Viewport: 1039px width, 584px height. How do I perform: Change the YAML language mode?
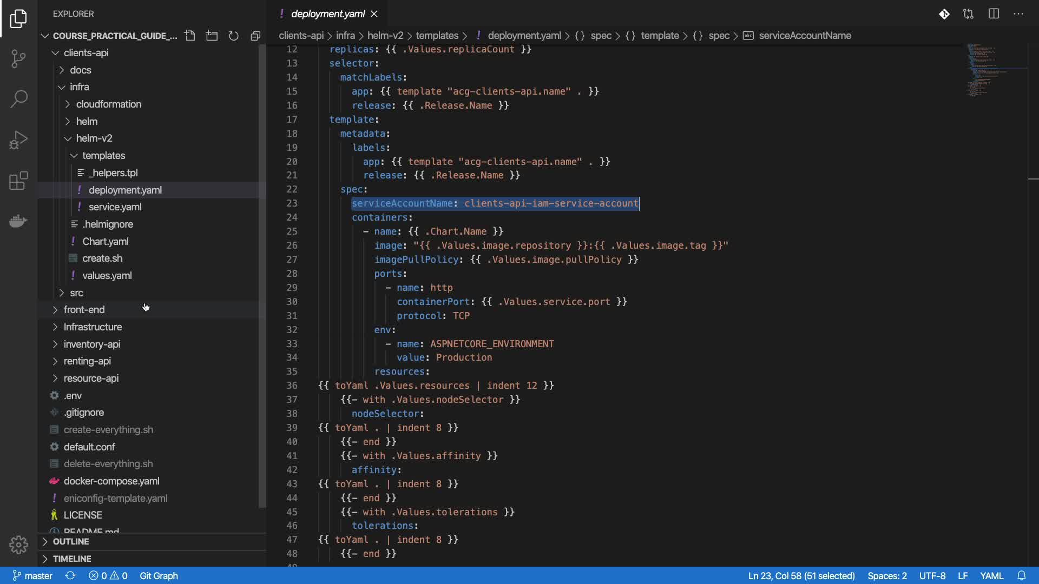pyautogui.click(x=991, y=576)
